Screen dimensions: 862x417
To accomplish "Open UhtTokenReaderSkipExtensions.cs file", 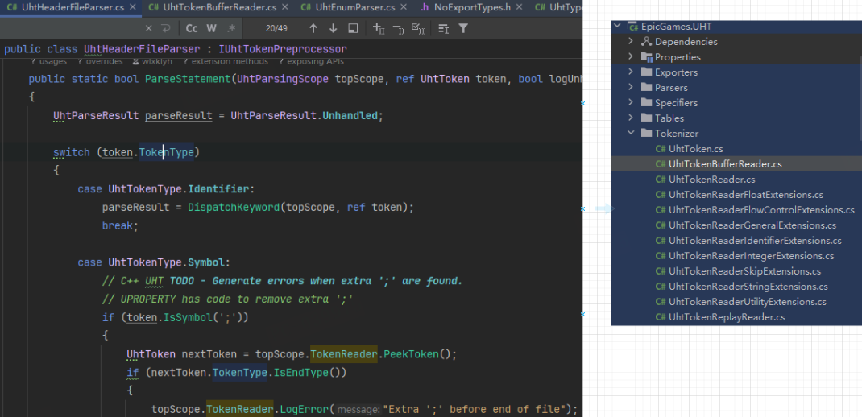I will [x=744, y=271].
